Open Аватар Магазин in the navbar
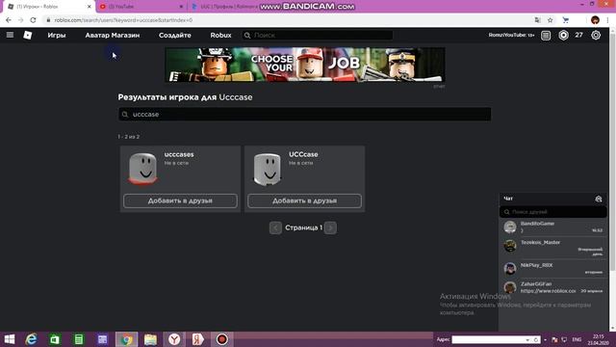The image size is (616, 347). coord(113,35)
